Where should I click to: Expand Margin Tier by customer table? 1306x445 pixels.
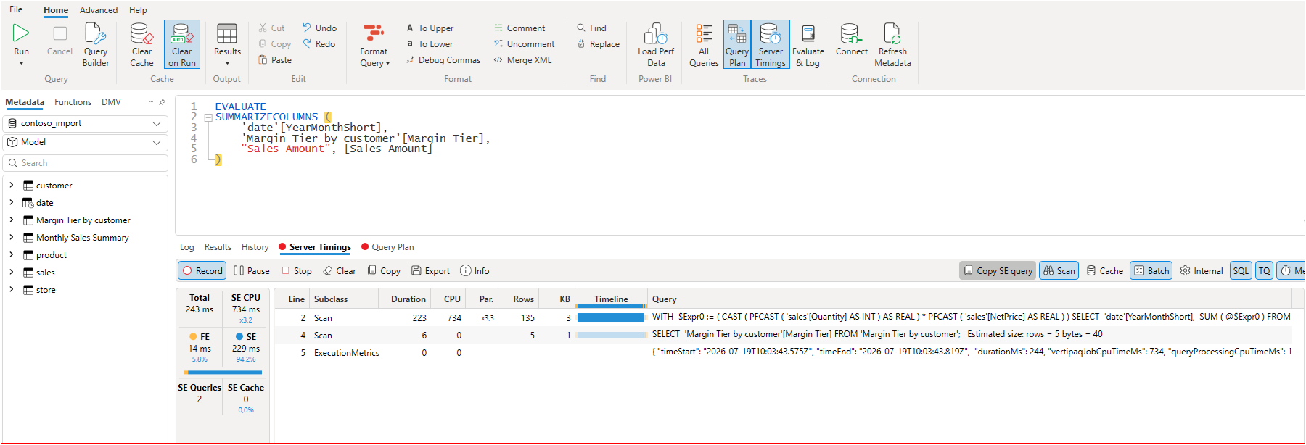[12, 220]
